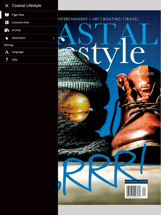Click the TRAVEL heading on the cover

pos(132,19)
